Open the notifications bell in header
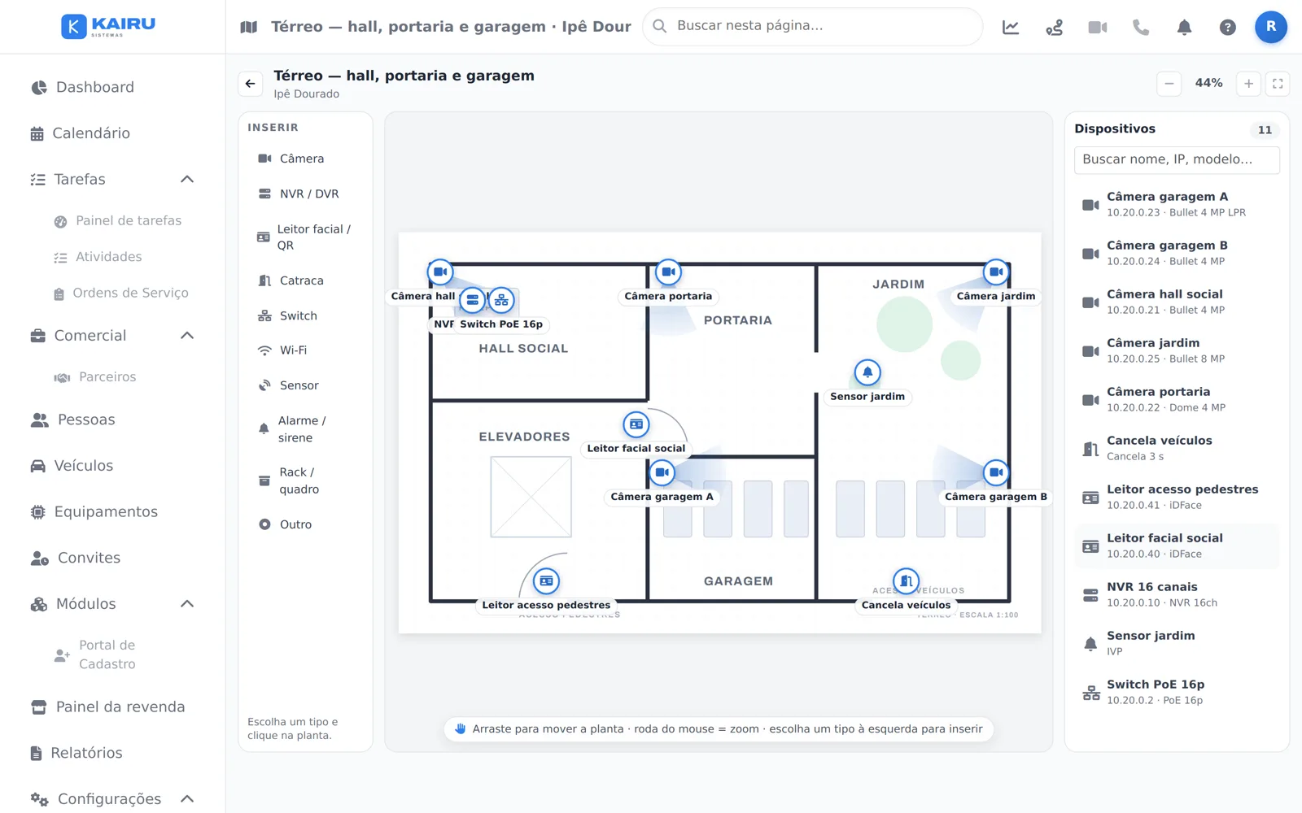 1184,27
